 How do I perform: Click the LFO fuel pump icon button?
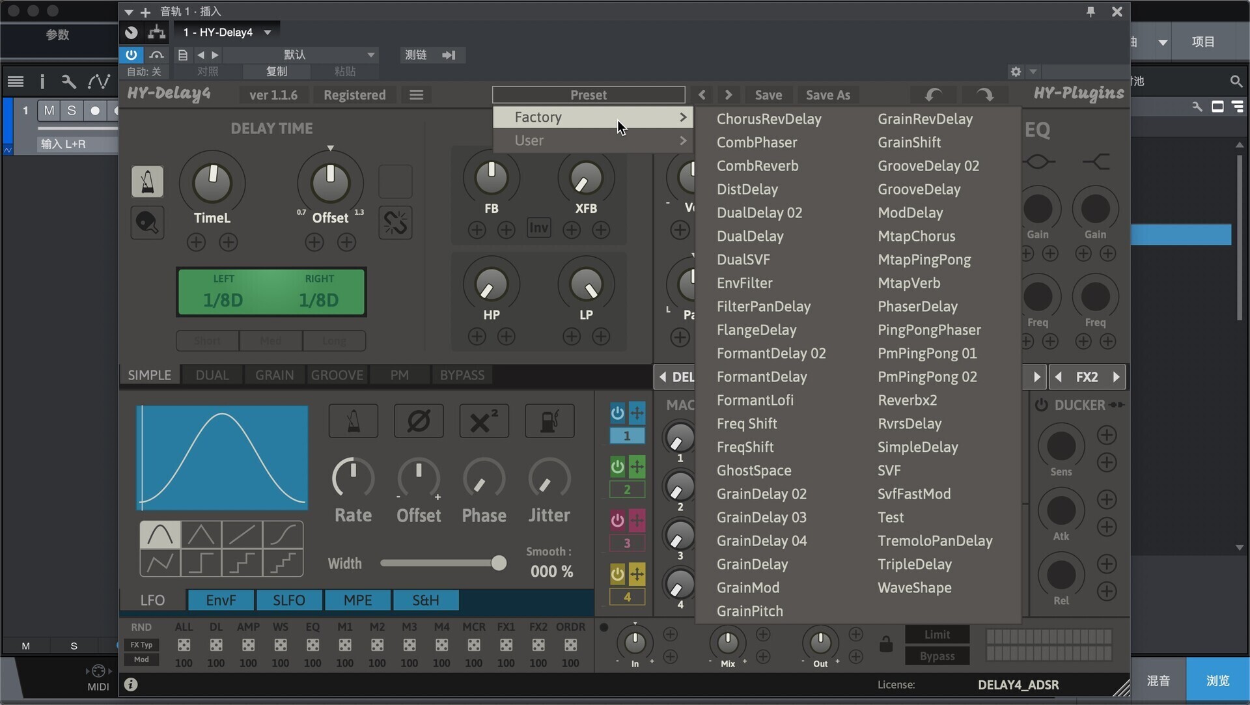[x=549, y=421]
